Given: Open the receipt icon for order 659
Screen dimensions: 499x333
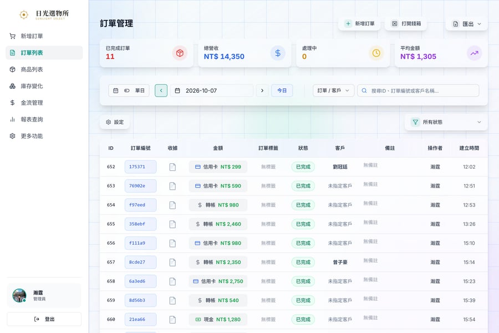Looking at the screenshot, I should [172, 300].
